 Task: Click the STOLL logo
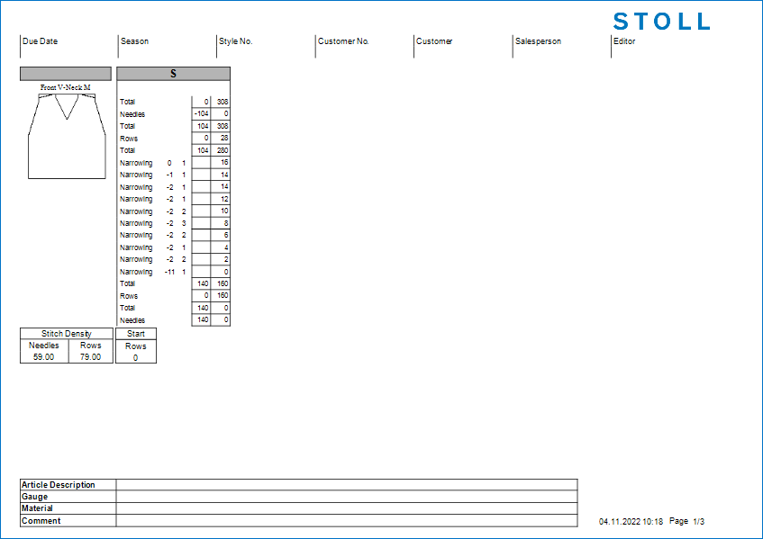tap(661, 22)
